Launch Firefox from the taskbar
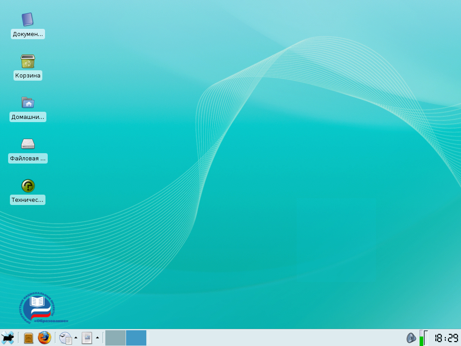 tap(45, 338)
